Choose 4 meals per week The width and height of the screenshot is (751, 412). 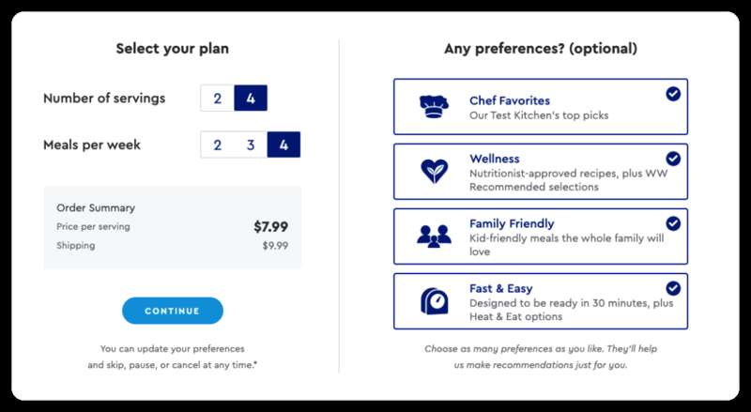pos(284,145)
